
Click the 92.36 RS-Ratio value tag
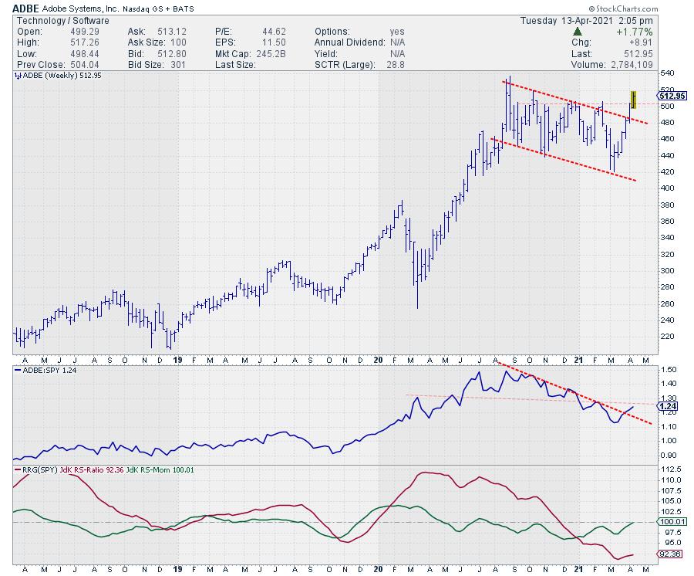pyautogui.click(x=667, y=555)
